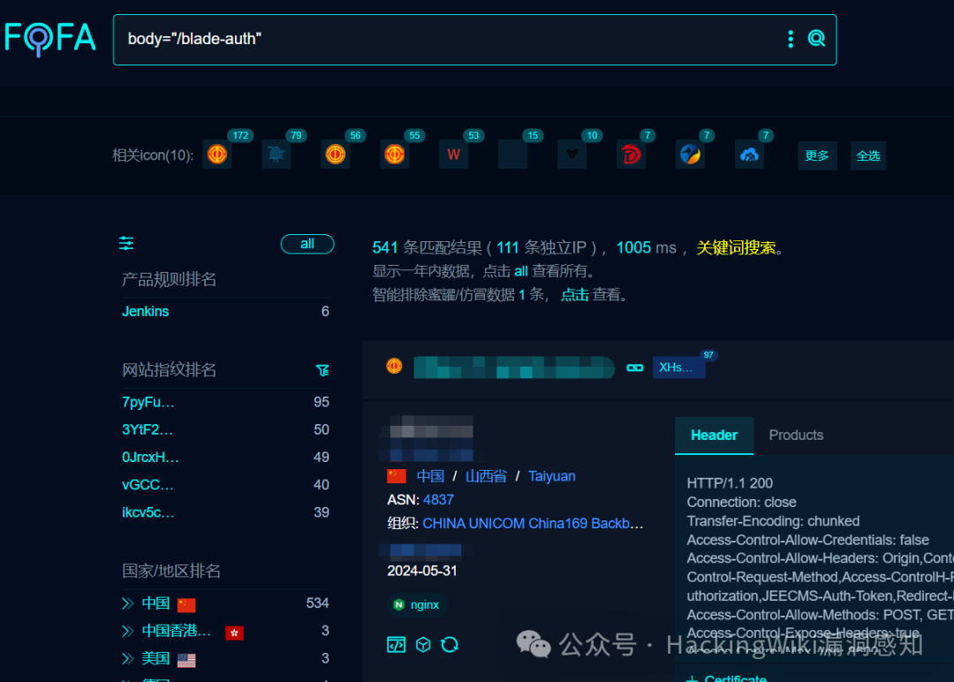Open the chain link icon beside result host
The image size is (954, 682).
coord(634,368)
